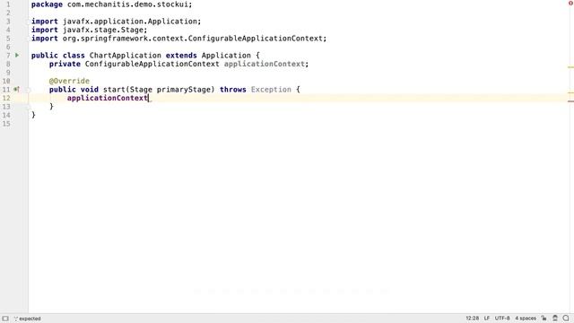Click the package keyword on line 1
This screenshot has height=323, width=574.
[x=47, y=4]
